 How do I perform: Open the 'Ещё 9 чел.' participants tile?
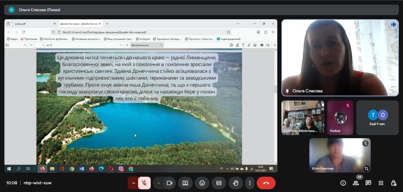[377, 118]
